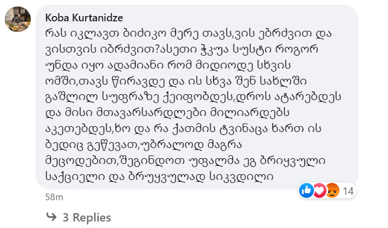The width and height of the screenshot is (388, 228).
Task: Open Koba Kurtanidze's profile picture
Action: coord(18,20)
